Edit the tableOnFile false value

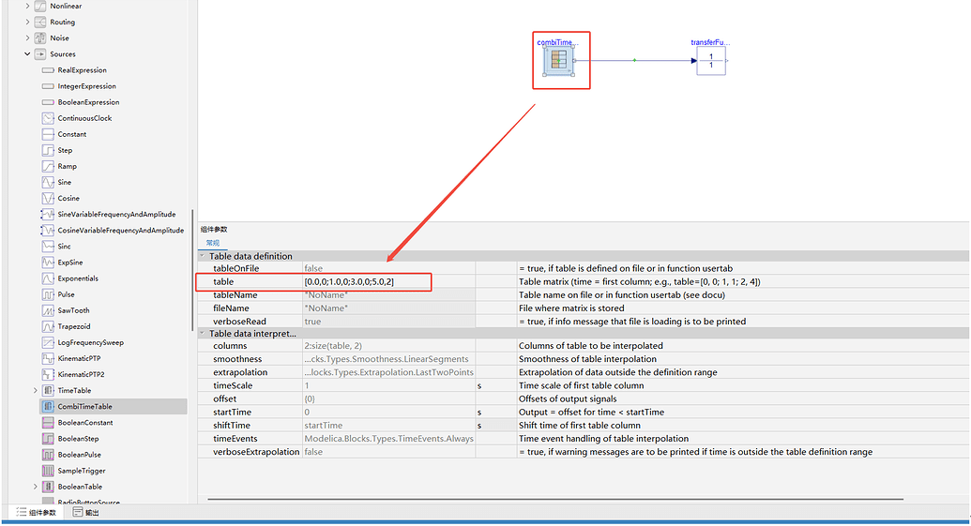click(x=389, y=268)
